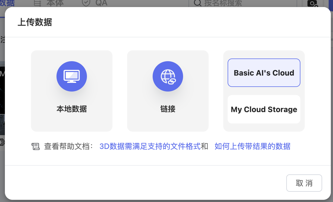Click the 链接 card label
This screenshot has height=202, width=333.
coord(168,109)
